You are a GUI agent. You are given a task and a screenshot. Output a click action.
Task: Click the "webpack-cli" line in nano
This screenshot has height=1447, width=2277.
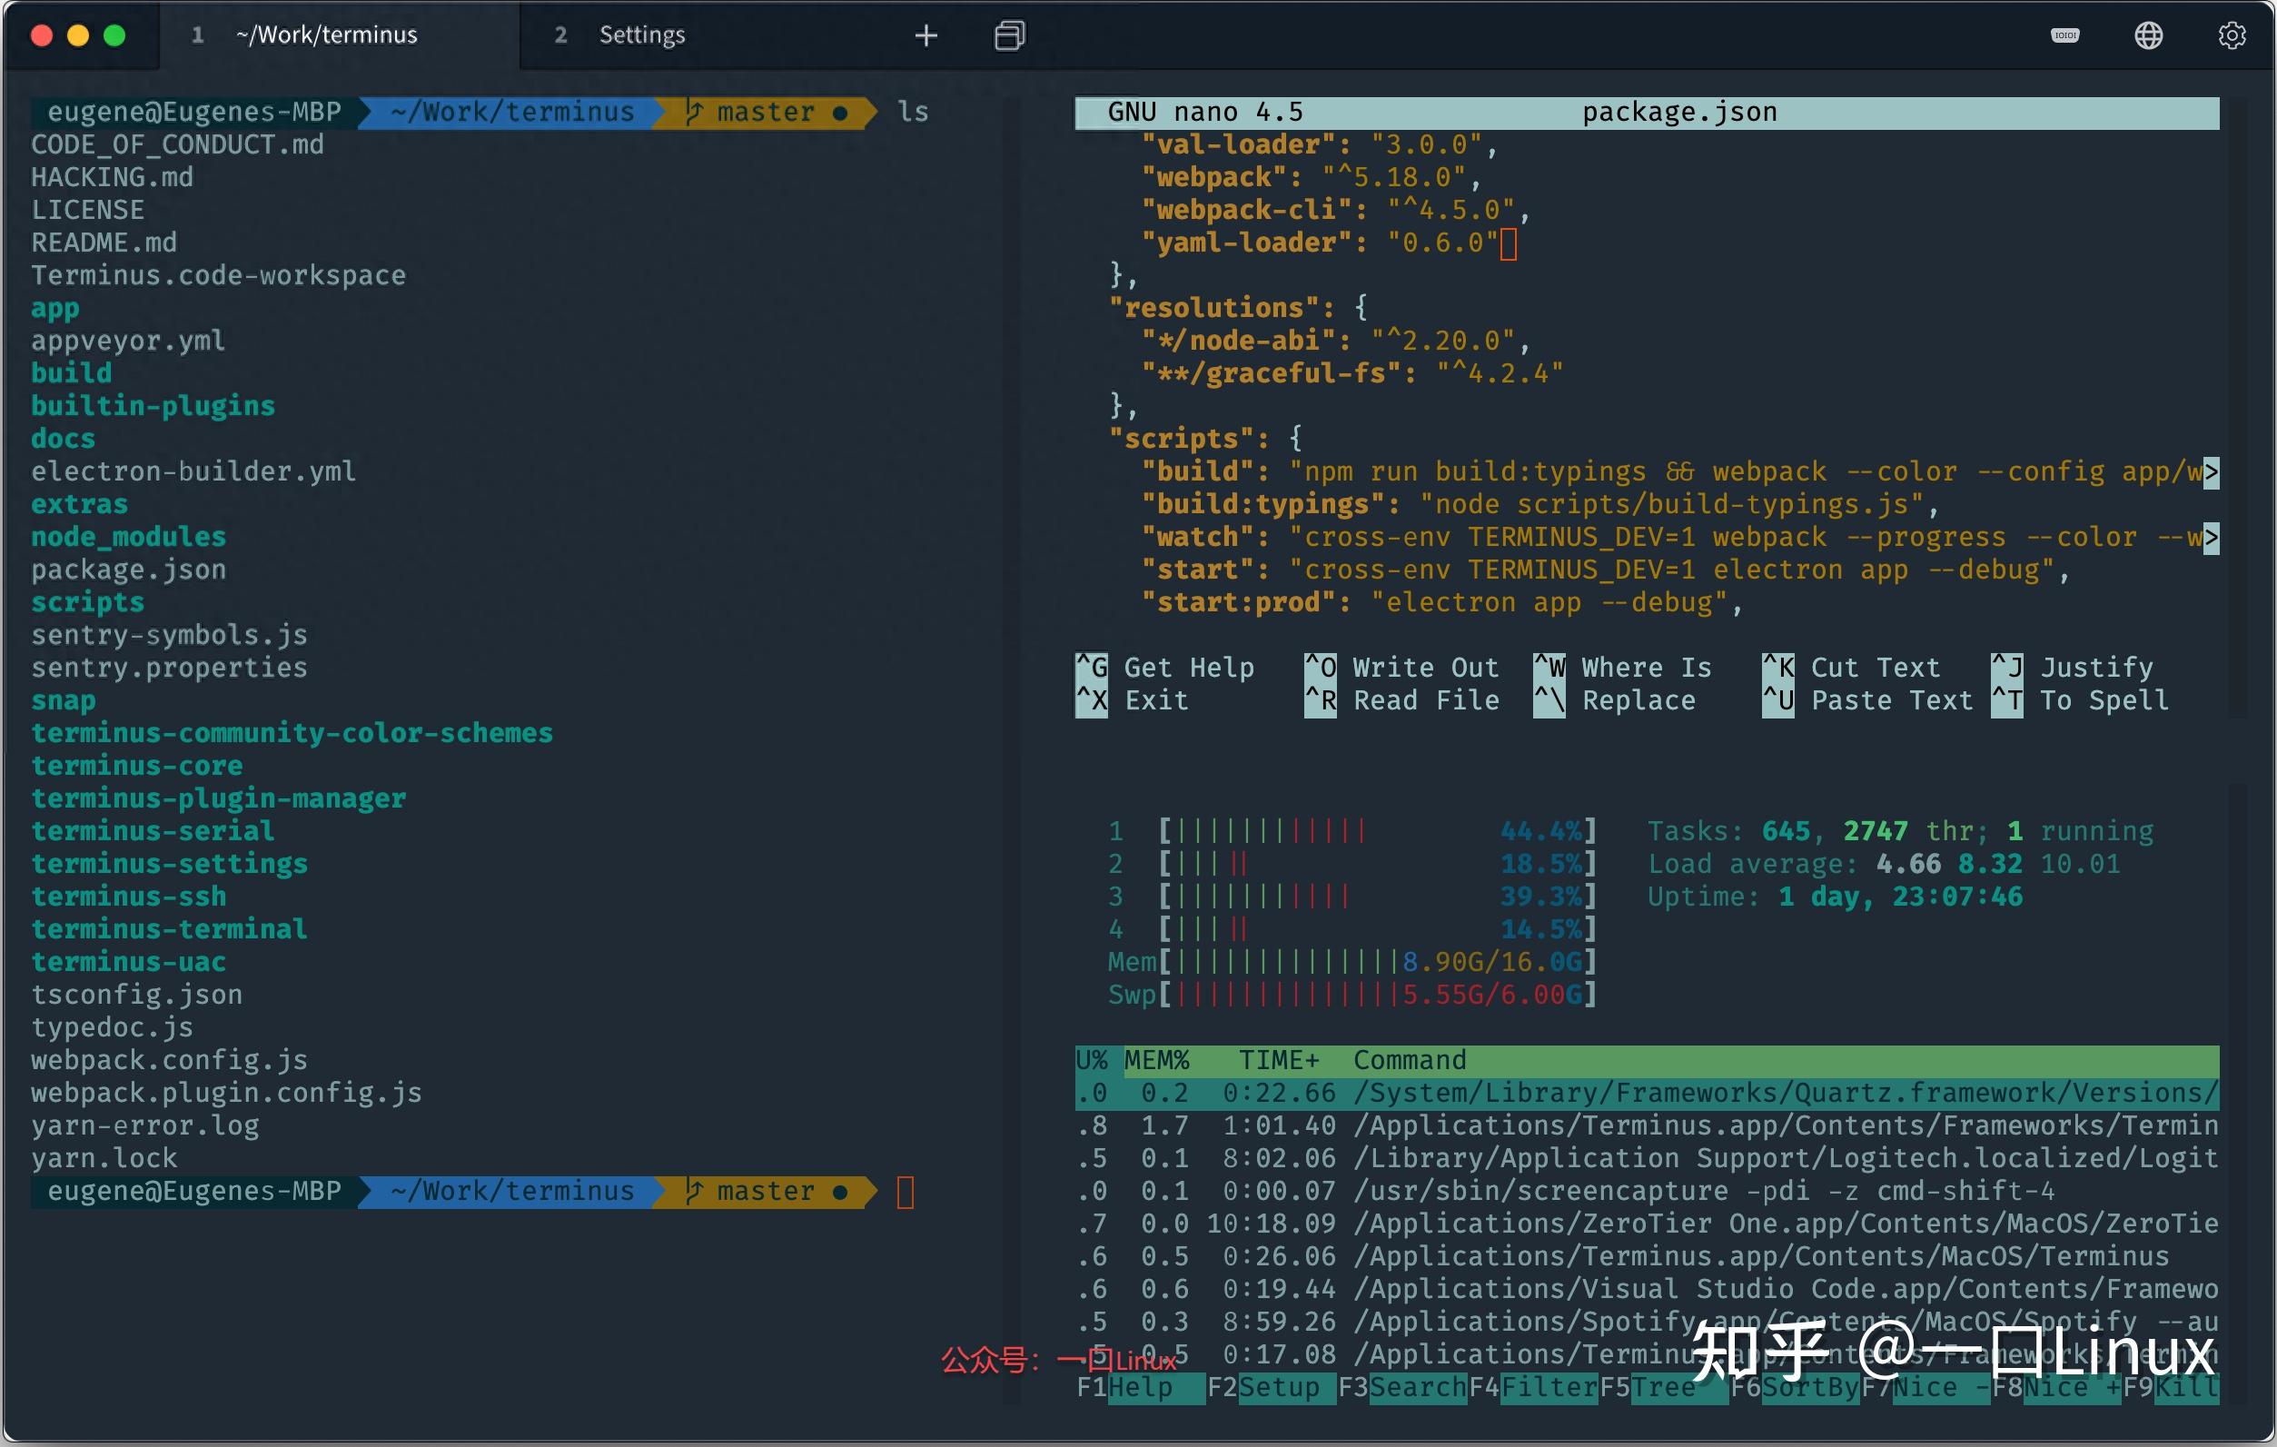coord(1335,210)
